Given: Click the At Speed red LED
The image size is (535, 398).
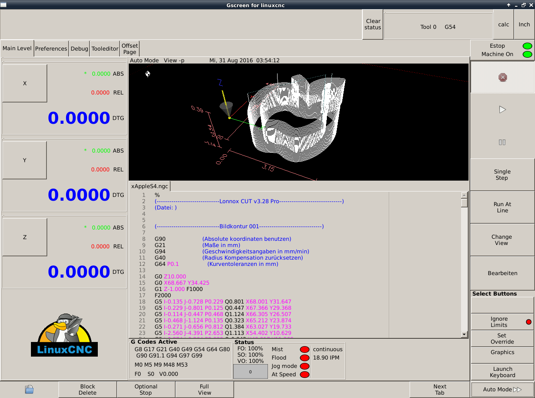Looking at the screenshot, I should pyautogui.click(x=305, y=375).
